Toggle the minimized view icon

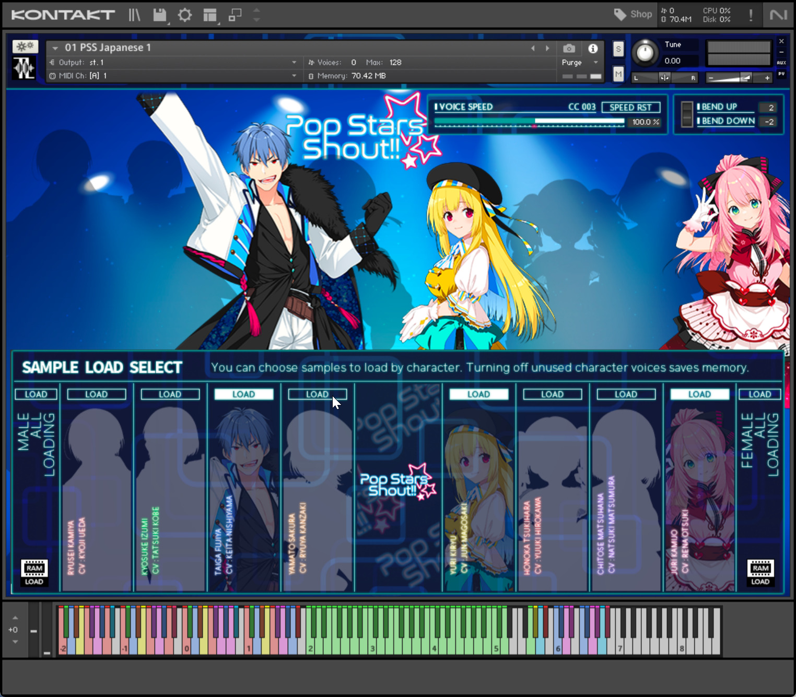236,15
